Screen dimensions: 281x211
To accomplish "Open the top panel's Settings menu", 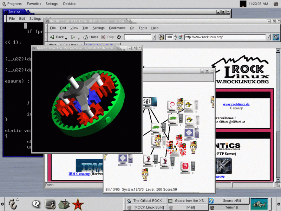I will 51,4.
